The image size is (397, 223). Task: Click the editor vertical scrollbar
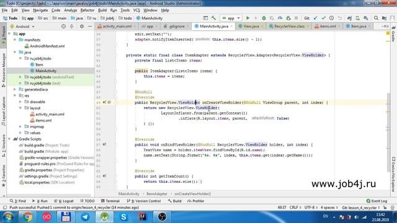(389, 133)
